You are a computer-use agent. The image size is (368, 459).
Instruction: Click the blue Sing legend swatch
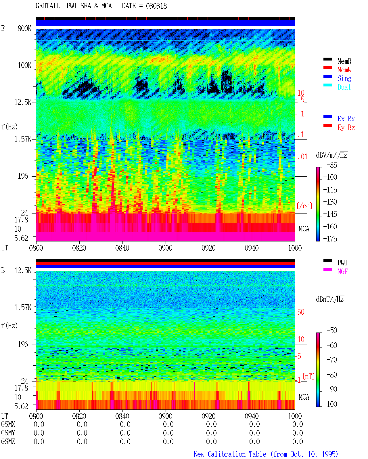coord(328,77)
